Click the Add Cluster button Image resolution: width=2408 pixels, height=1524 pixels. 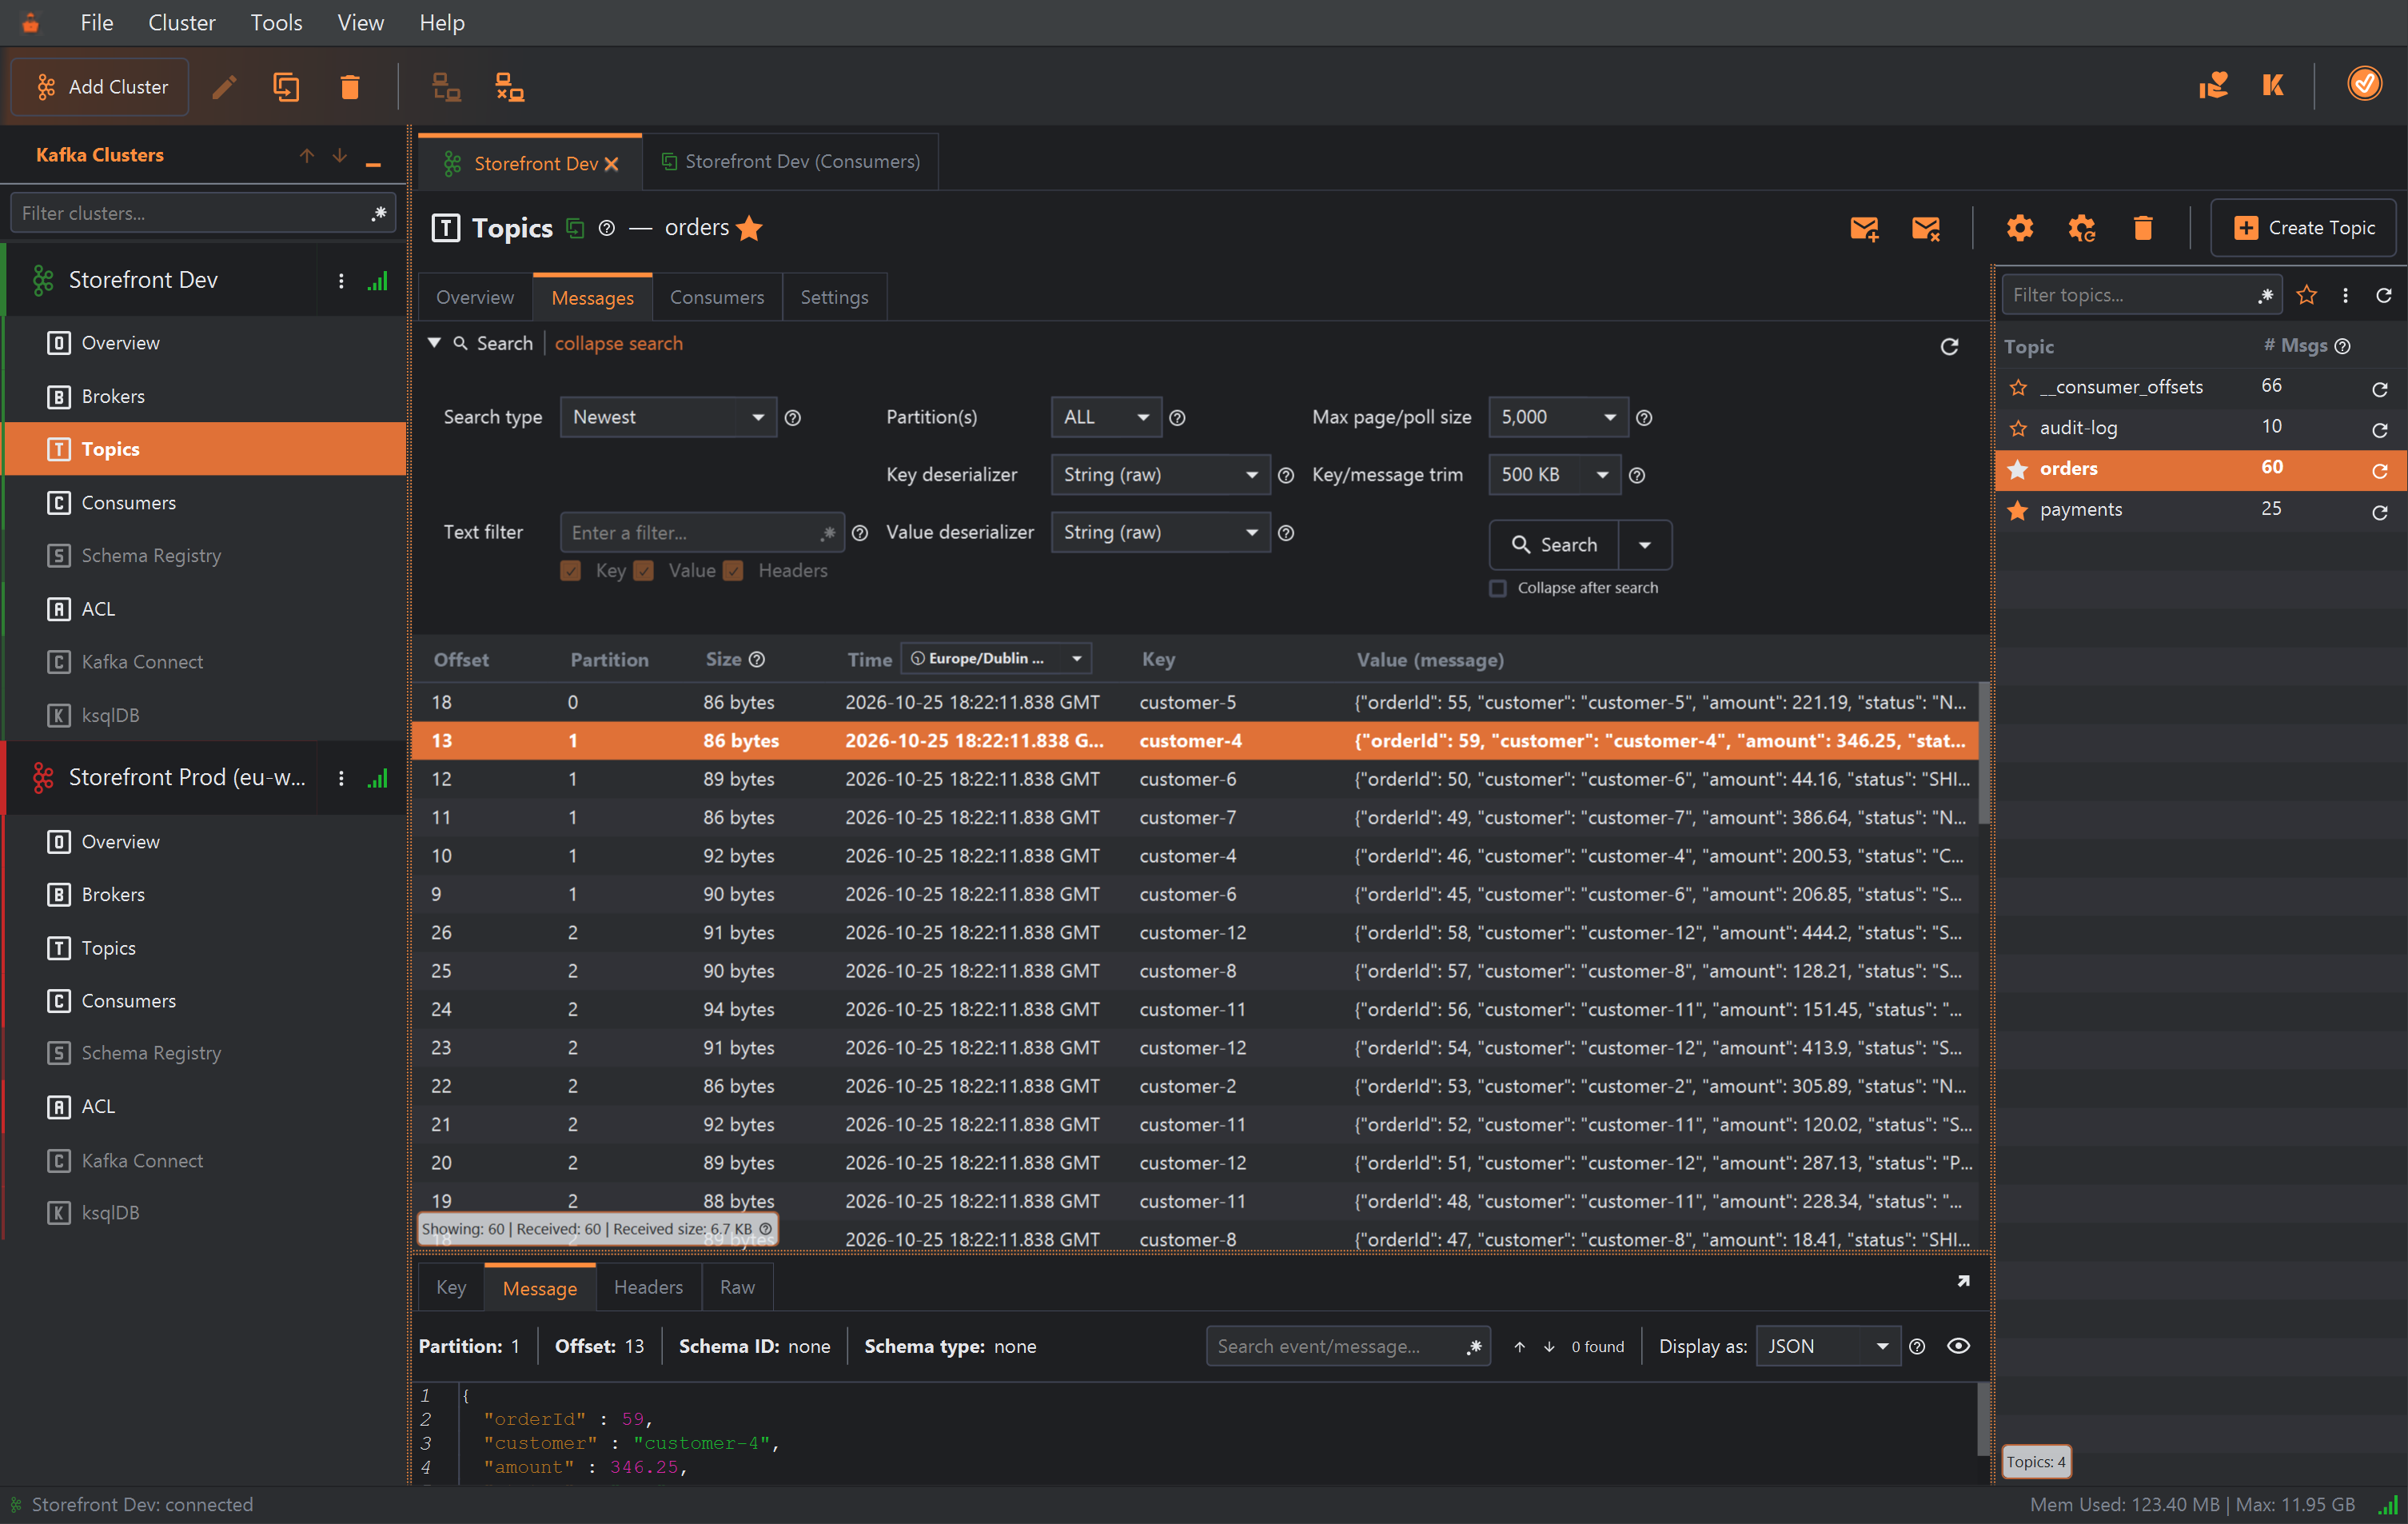pyautogui.click(x=100, y=87)
